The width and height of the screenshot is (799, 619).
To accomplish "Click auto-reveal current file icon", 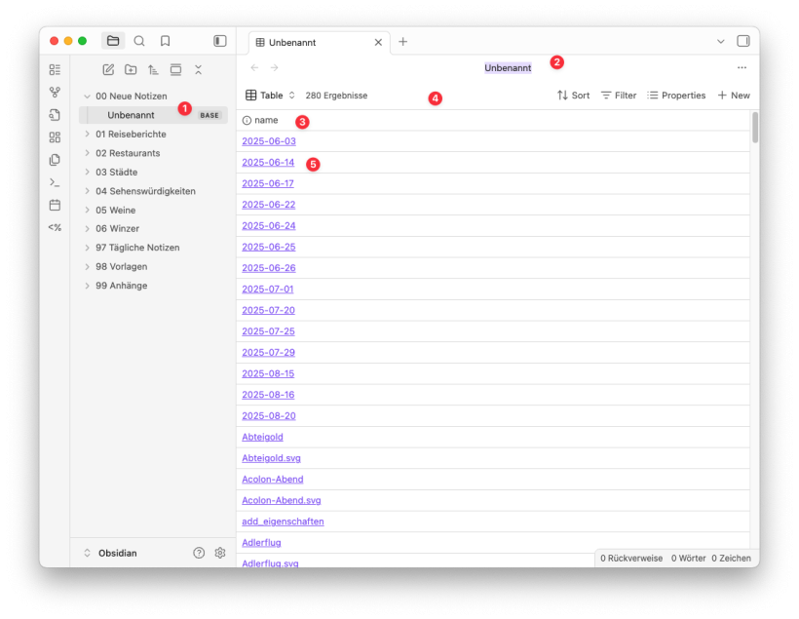I will point(175,70).
